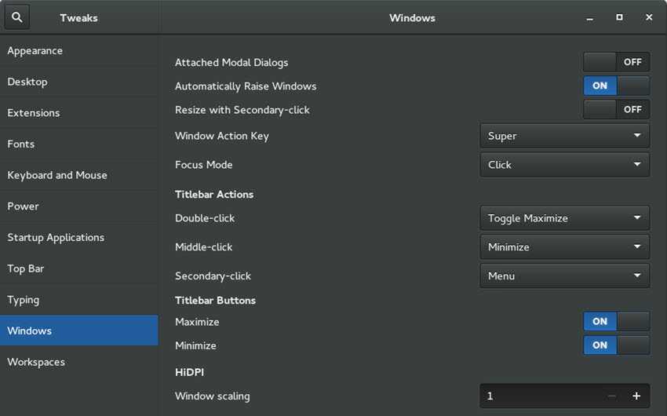Toggle the Minimize titlebar button switch
Image resolution: width=667 pixels, height=416 pixels.
(x=616, y=345)
